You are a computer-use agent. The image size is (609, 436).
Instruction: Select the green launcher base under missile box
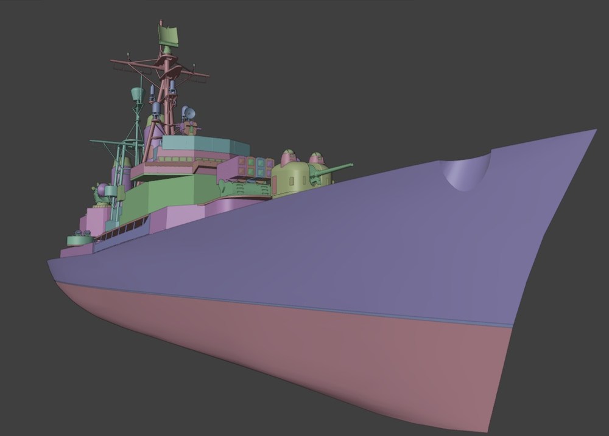[x=245, y=187]
